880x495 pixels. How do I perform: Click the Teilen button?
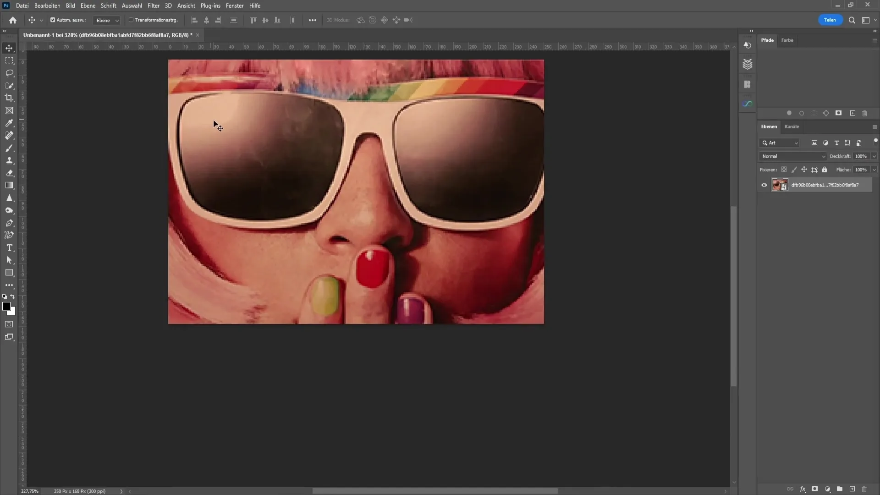point(831,20)
